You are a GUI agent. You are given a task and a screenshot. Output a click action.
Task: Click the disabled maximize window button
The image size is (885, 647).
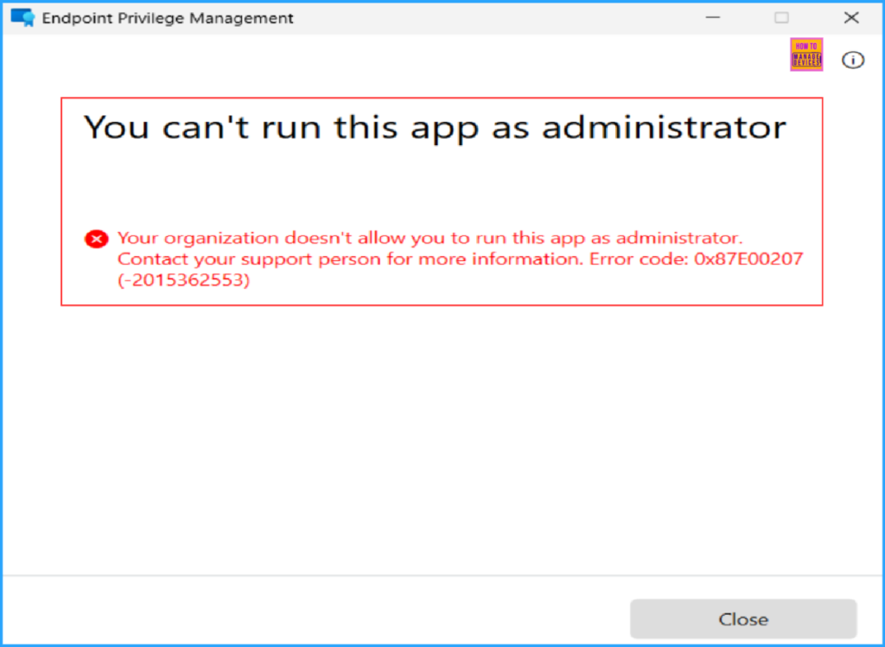click(781, 17)
